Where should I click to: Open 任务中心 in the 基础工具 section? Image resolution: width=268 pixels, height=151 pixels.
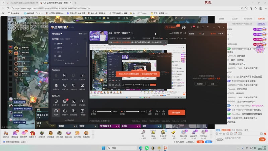tap(56, 102)
